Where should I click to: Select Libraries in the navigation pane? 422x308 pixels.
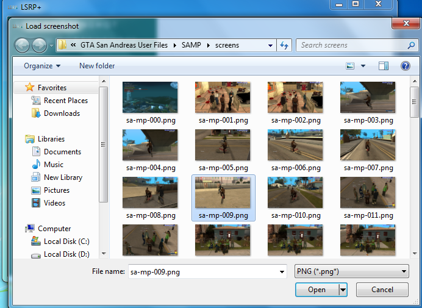[51, 139]
